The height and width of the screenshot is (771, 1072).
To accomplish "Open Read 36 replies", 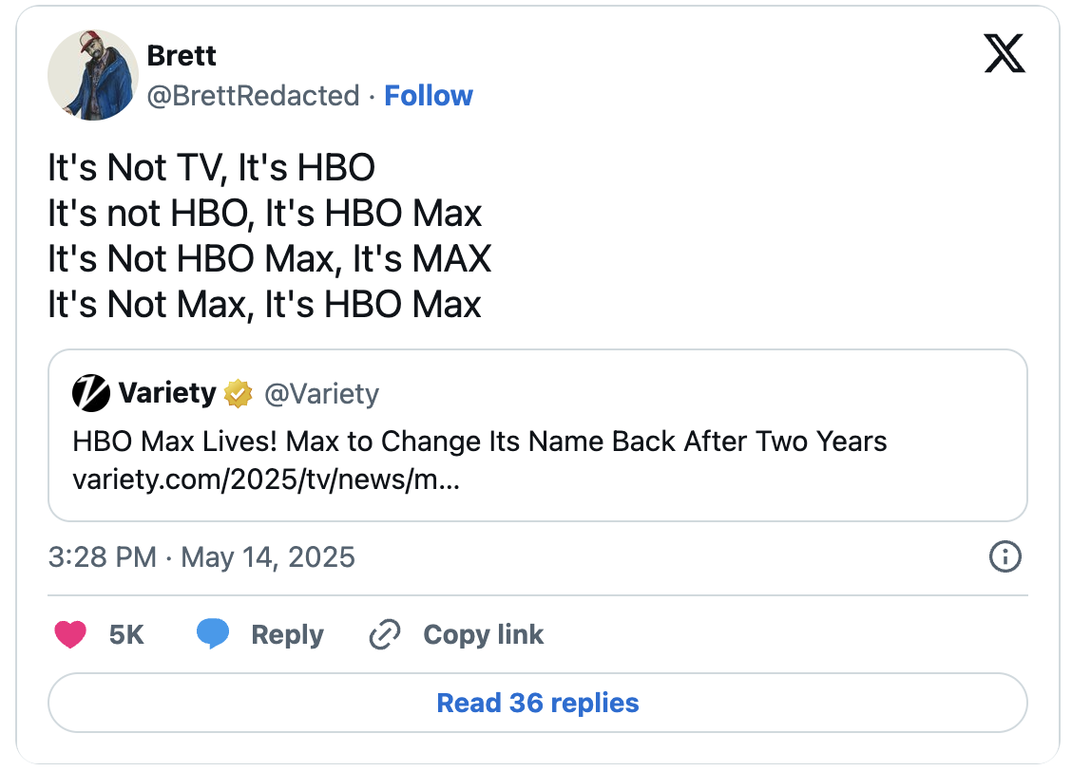I will point(537,703).
